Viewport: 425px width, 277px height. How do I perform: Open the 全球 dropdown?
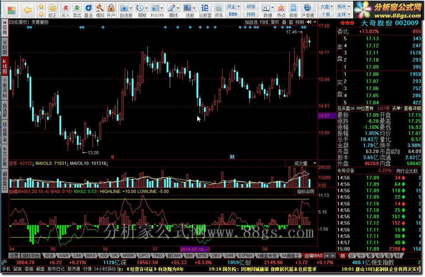[x=343, y=14]
